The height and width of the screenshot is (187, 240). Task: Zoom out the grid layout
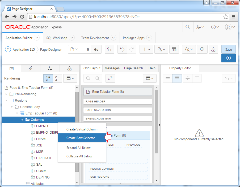[x=88, y=78]
